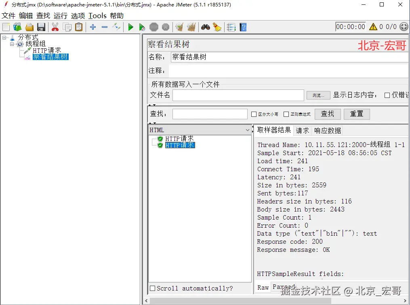
Task: Open the 帮助 menu
Action: [117, 16]
